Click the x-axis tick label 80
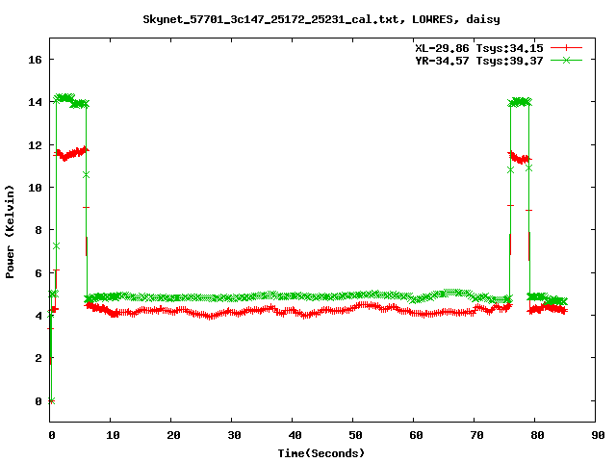Viewport: 616px width, 462px height. click(537, 435)
